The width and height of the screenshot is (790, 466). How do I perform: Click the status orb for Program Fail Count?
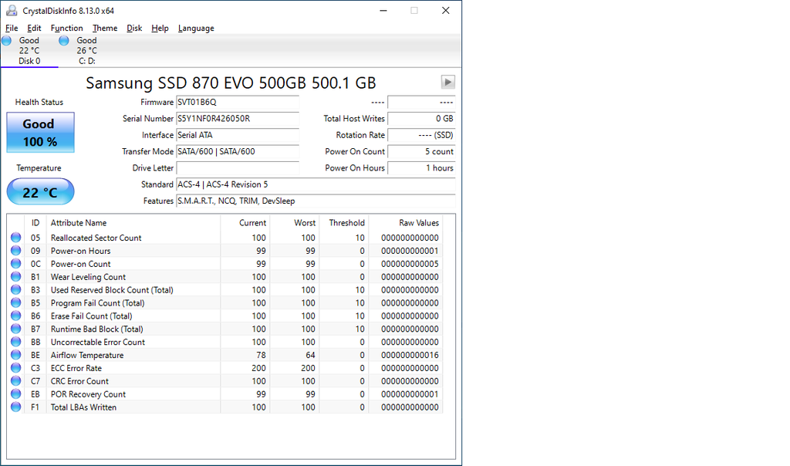[16, 302]
